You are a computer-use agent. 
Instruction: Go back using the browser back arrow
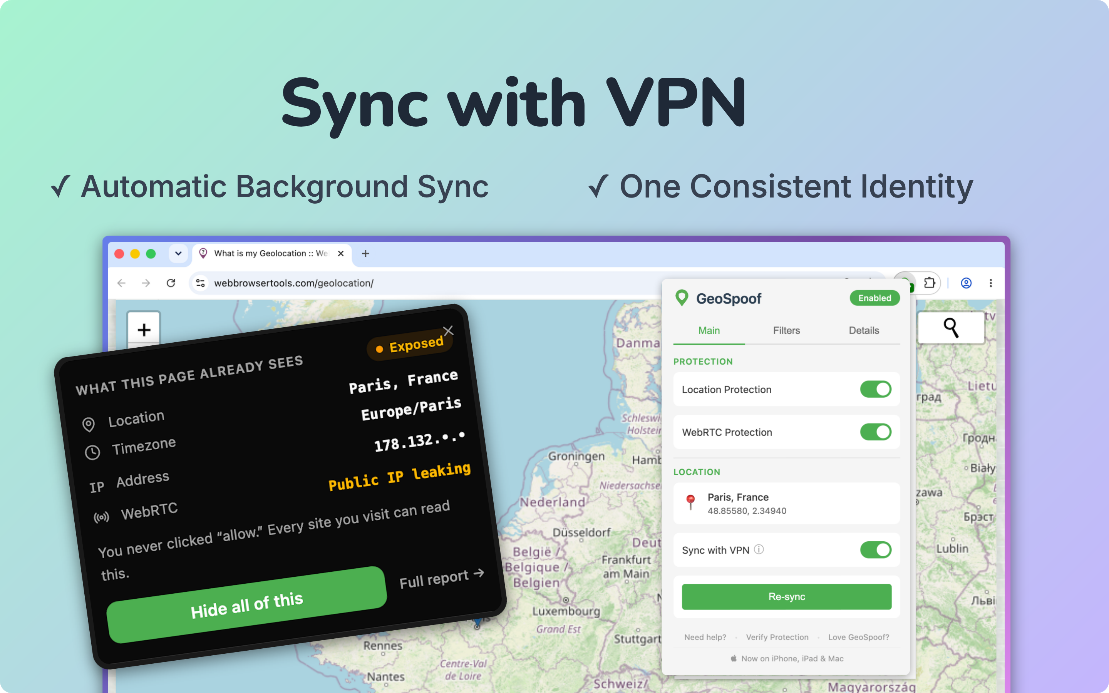pos(121,283)
